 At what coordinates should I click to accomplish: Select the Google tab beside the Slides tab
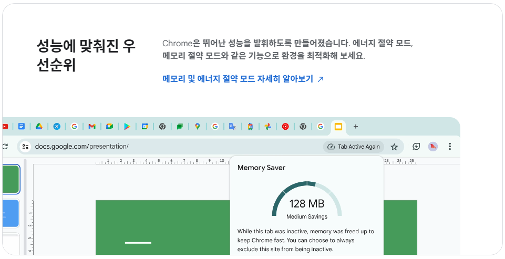coord(321,127)
